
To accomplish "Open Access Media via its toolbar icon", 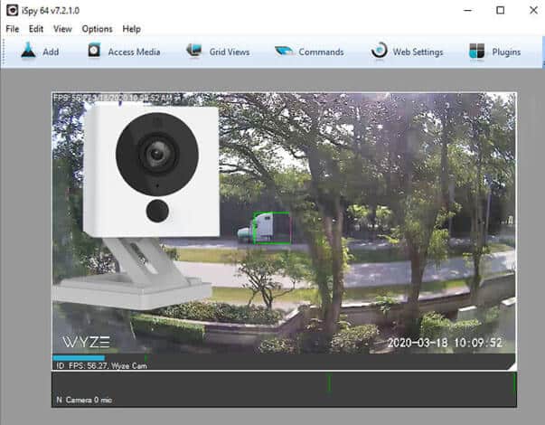I will click(x=95, y=52).
